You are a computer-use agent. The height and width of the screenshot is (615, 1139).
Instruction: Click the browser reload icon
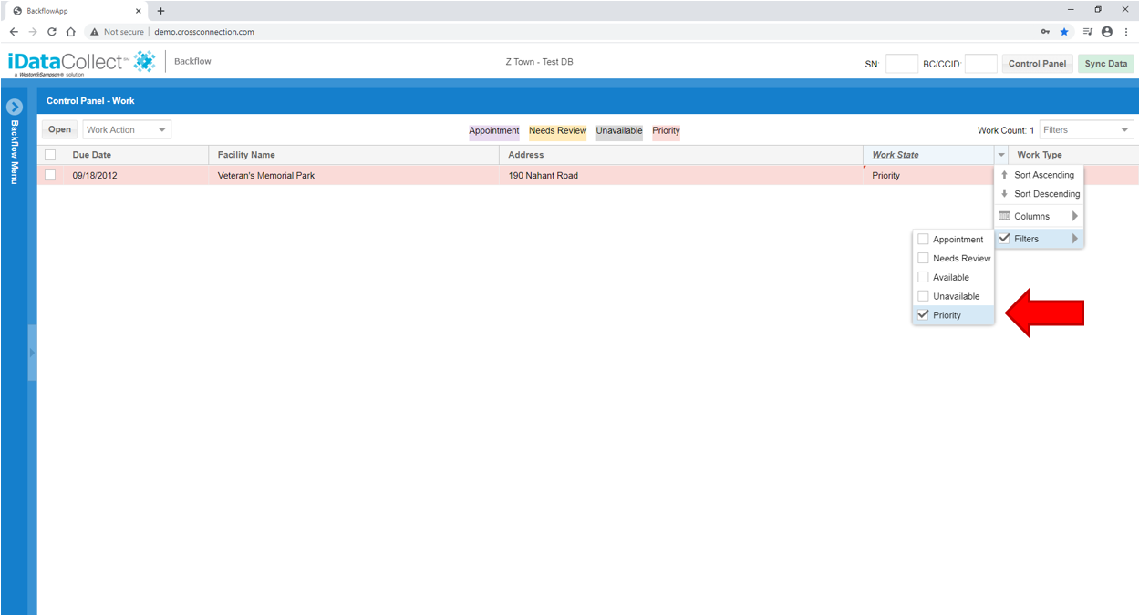click(x=52, y=31)
